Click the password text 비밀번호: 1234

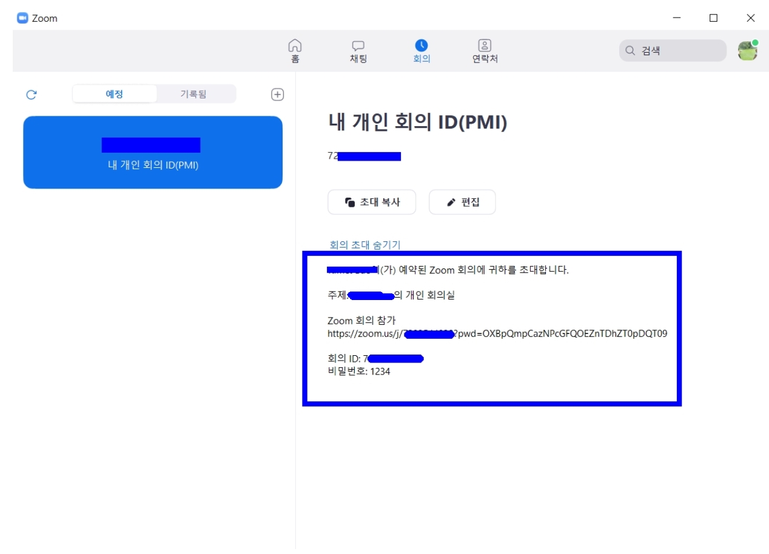(359, 372)
